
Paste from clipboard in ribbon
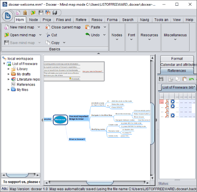[x=93, y=27]
